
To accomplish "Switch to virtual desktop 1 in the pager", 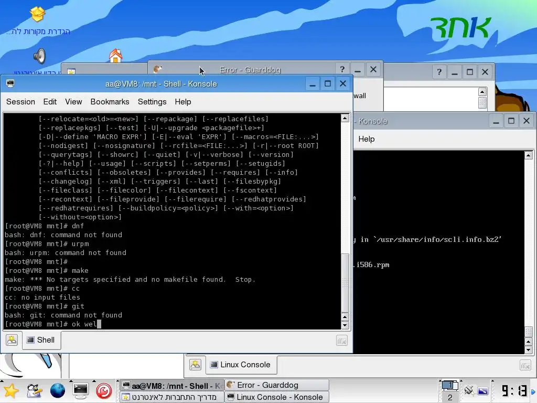I will point(449,385).
